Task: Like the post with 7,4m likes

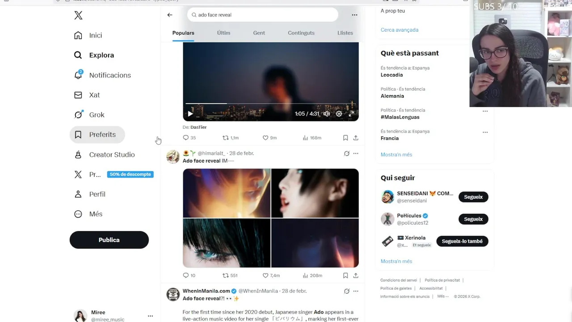Action: (x=271, y=275)
